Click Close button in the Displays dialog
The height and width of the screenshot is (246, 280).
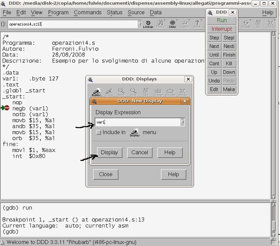(x=106, y=174)
